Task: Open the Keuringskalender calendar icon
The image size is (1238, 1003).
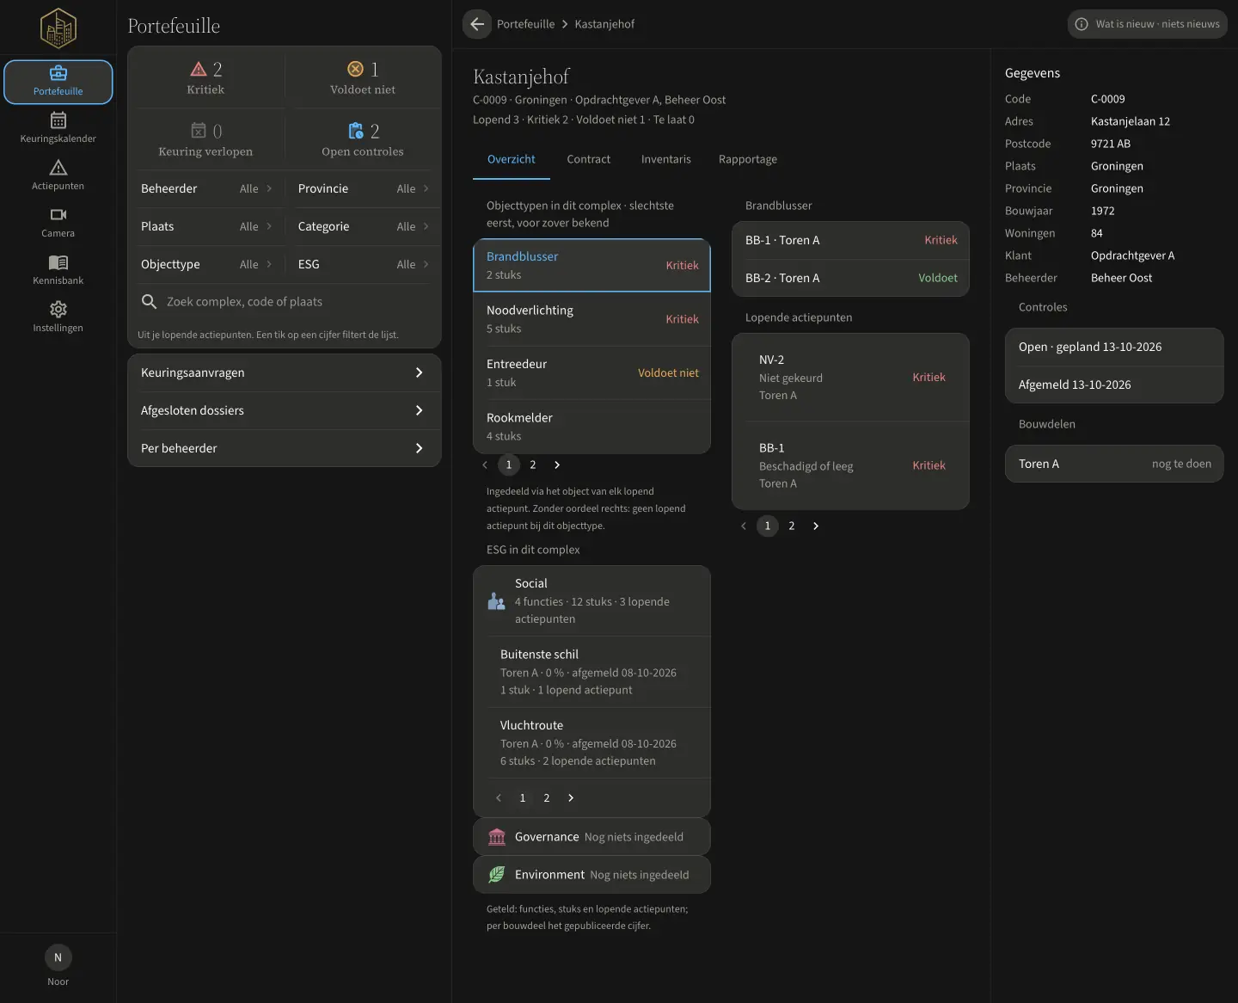Action: (58, 120)
